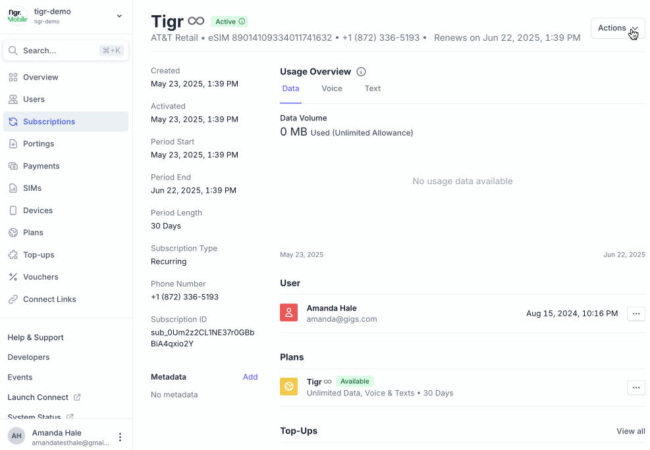Click the Users people icon
The image size is (650, 450).
point(13,99)
